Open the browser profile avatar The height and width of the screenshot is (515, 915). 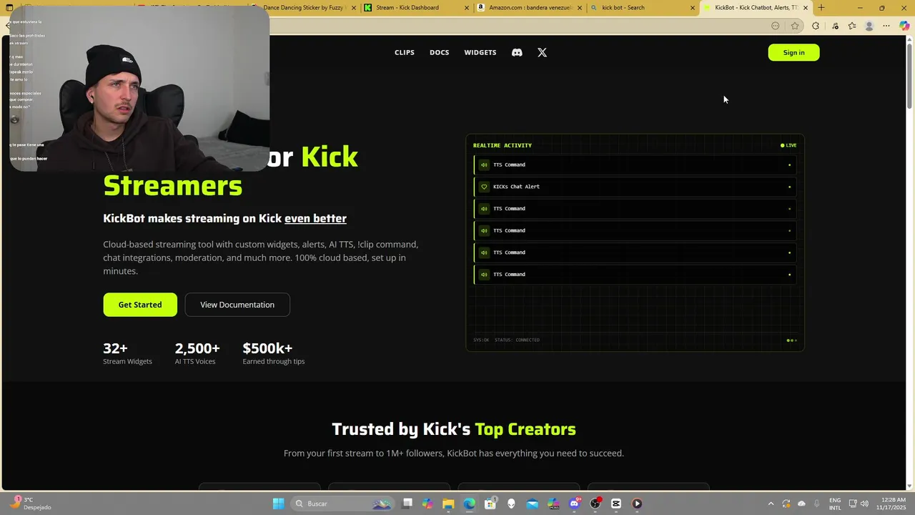869,26
